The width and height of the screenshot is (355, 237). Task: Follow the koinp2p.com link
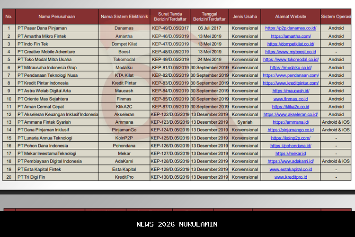tap(291, 138)
